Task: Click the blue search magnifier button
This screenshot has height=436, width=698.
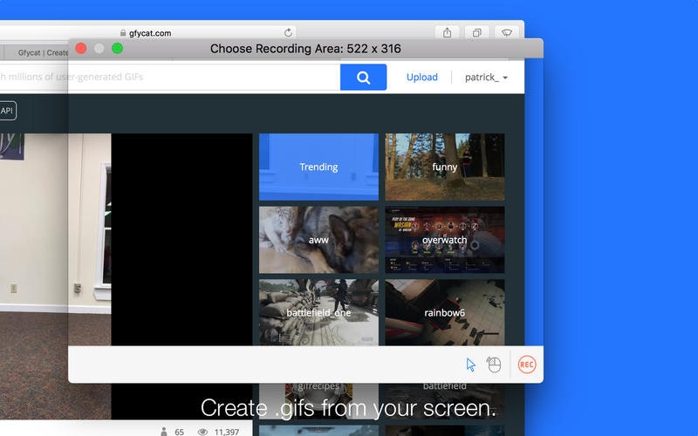Action: [363, 77]
